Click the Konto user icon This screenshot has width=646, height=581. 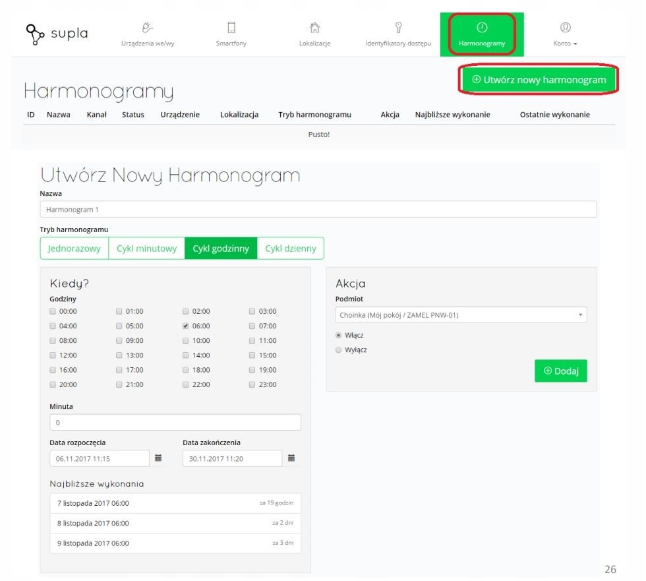tap(565, 27)
